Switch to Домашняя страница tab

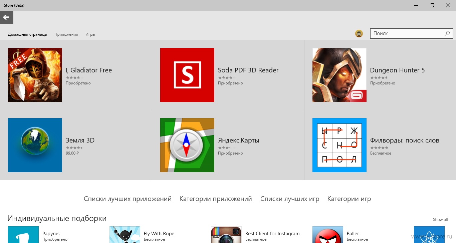pyautogui.click(x=27, y=34)
